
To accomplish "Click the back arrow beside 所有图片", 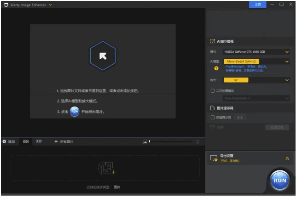I will (x=56, y=142).
